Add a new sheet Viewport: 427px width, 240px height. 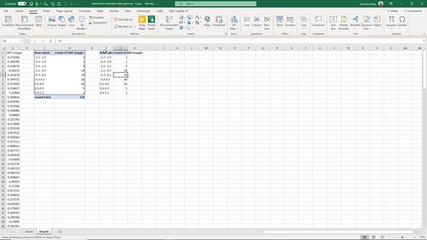(60, 232)
